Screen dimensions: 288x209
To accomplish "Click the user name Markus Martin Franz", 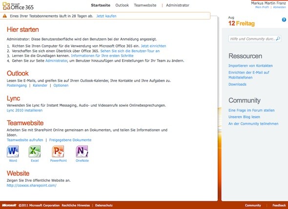I will (x=268, y=3).
